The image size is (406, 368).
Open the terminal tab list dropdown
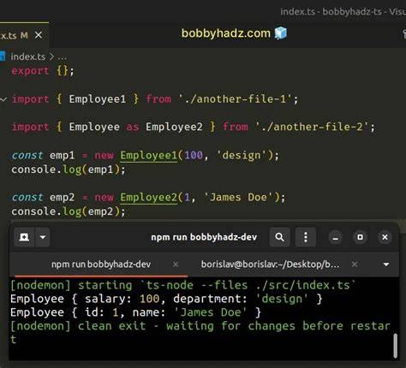386,264
